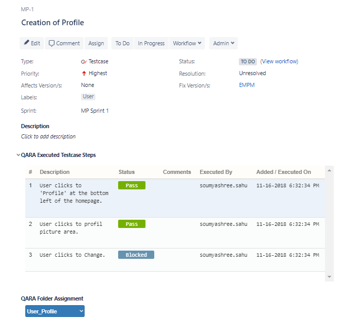
Task: Select step 3 description User clicks to Change
Action: point(72,255)
